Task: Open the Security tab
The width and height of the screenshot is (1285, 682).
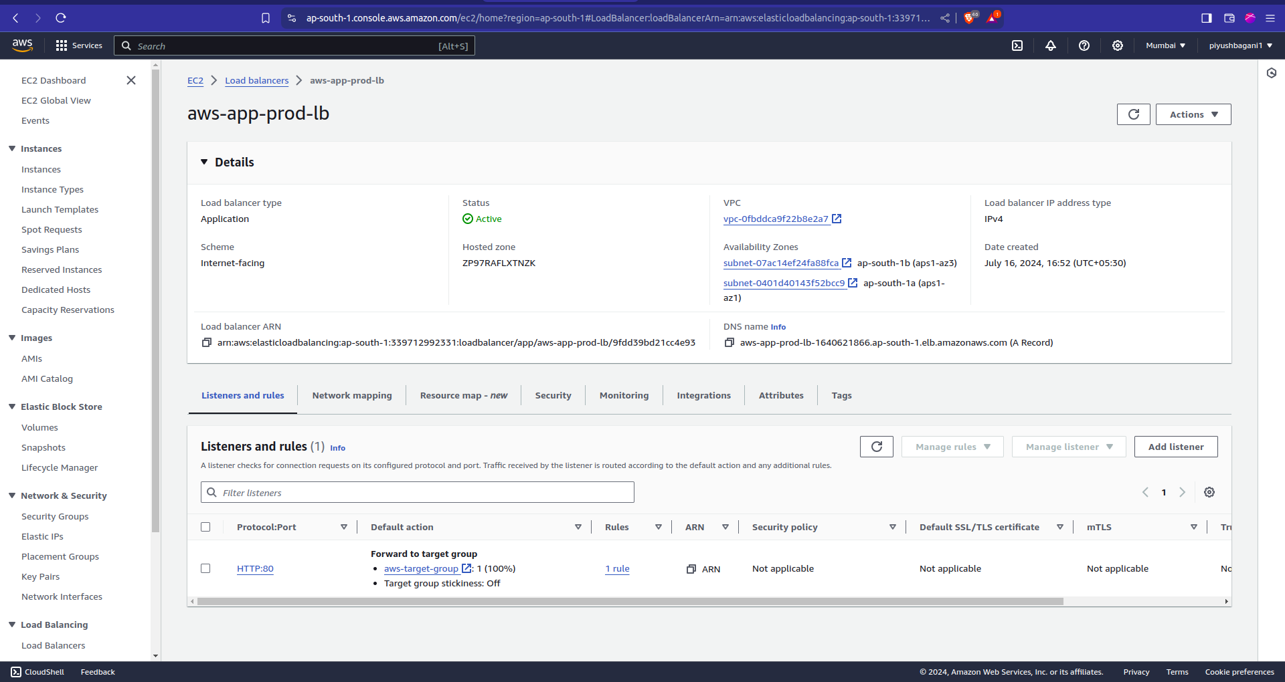Action: (x=553, y=395)
